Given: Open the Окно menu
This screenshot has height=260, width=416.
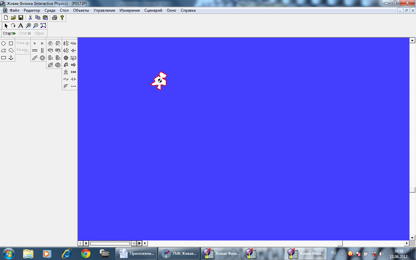Looking at the screenshot, I should click(x=172, y=10).
